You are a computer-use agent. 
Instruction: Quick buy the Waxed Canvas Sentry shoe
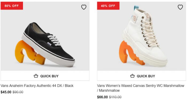tap(141, 76)
